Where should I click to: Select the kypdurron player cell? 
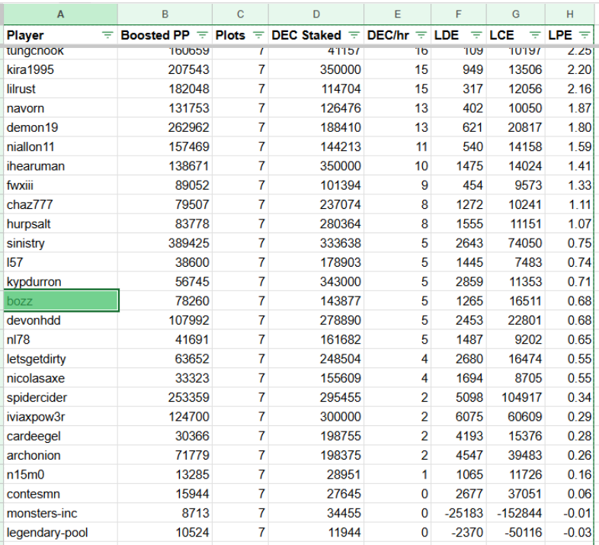(60, 282)
